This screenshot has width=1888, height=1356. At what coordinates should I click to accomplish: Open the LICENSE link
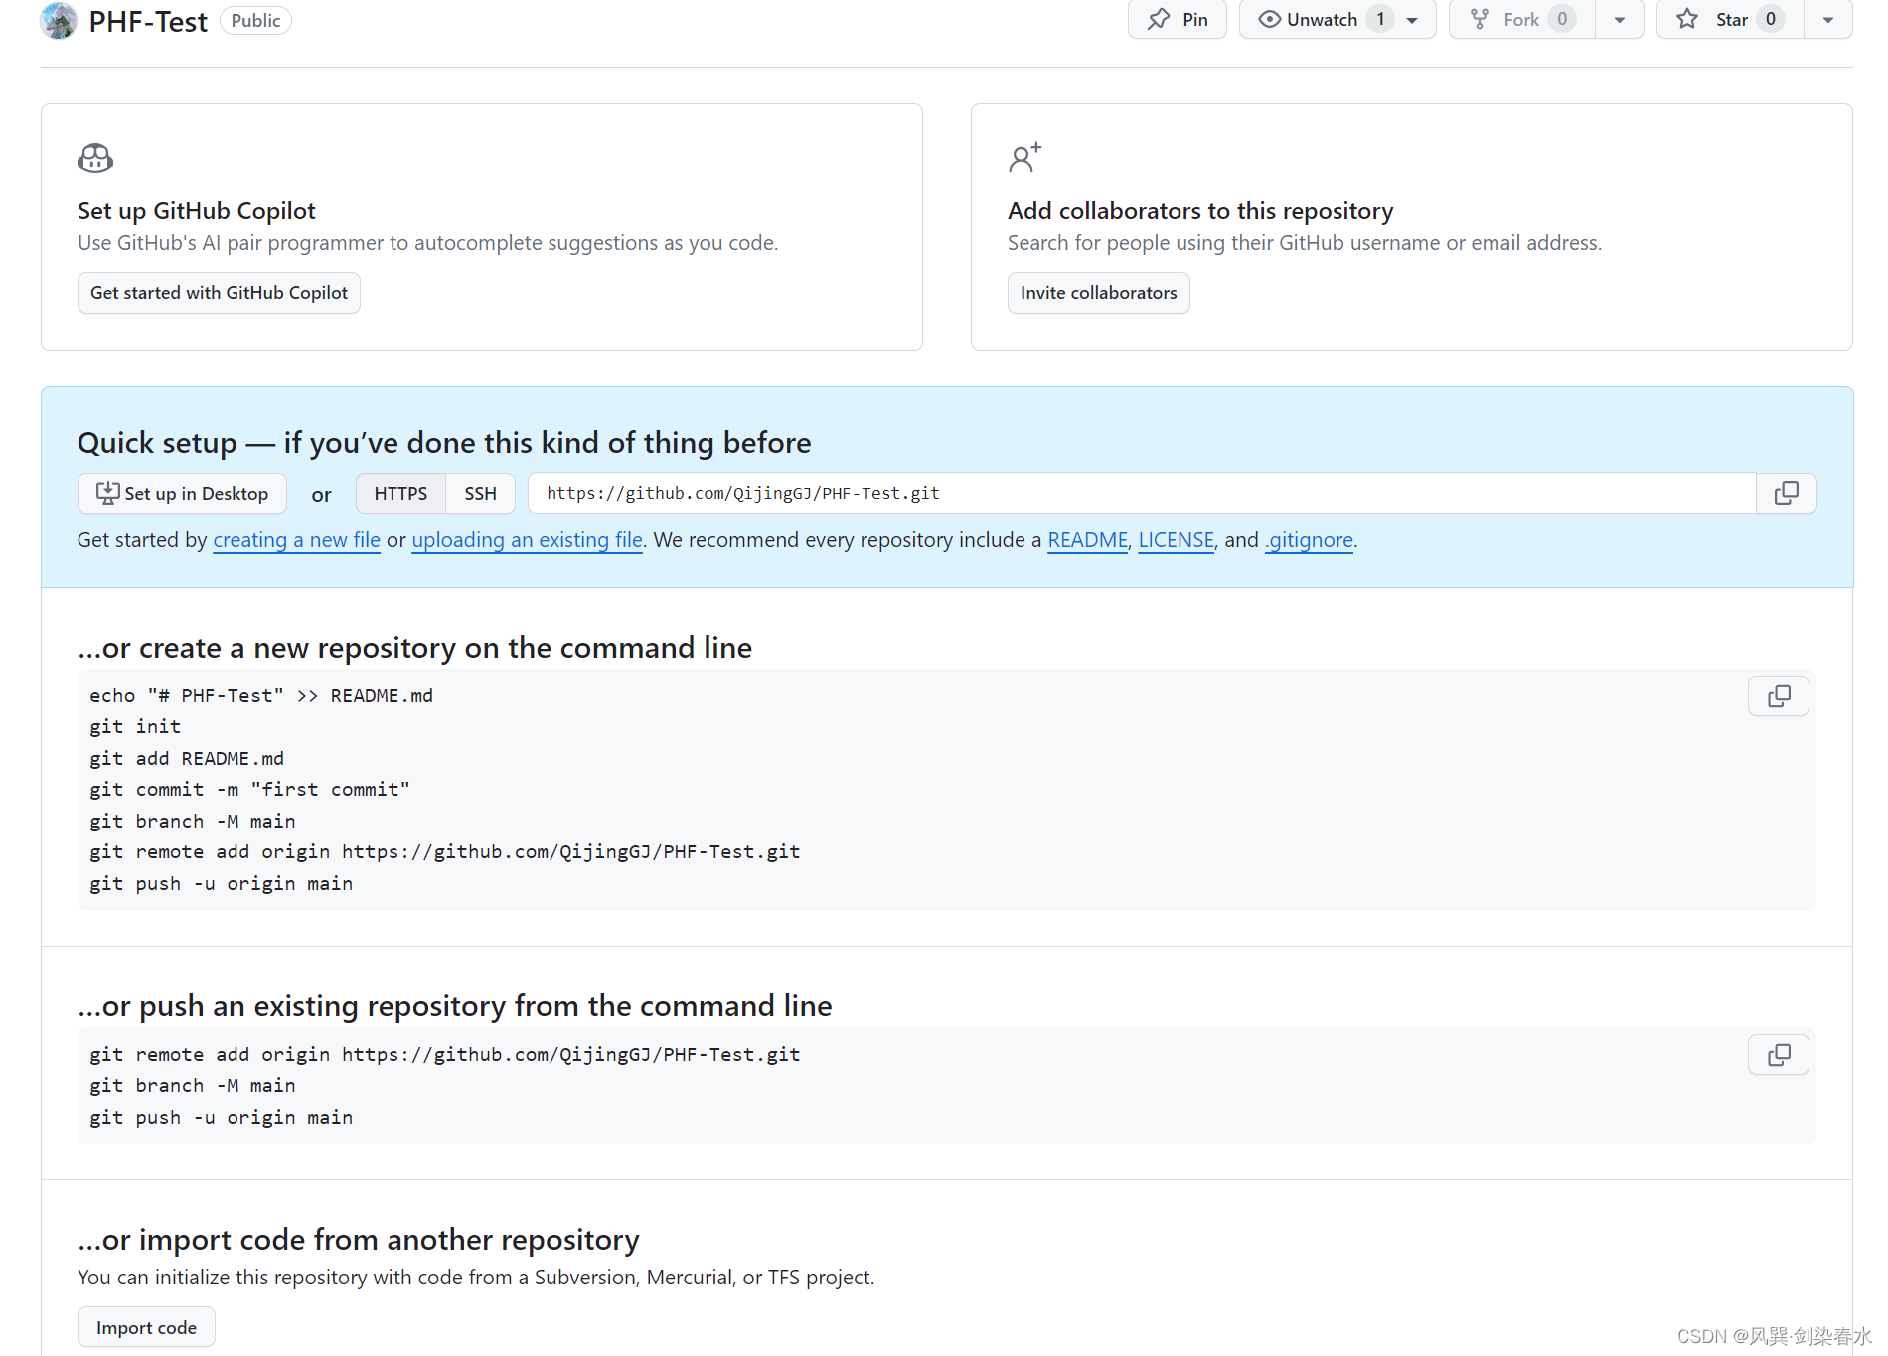(x=1176, y=540)
